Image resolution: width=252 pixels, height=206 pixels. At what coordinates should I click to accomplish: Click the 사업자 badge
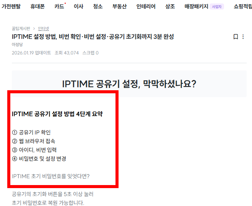coord(217,6)
